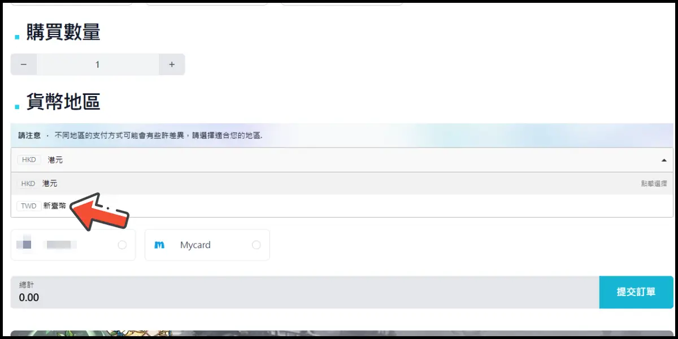Click the quantity input field showing 1
Viewport: 678px width, 339px height.
tap(97, 64)
